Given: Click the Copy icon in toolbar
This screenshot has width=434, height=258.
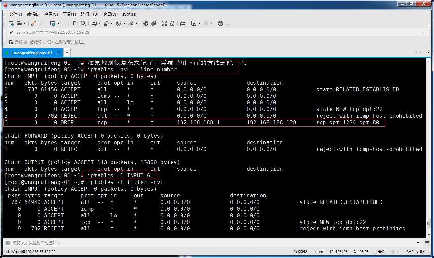Looking at the screenshot, I should tap(67, 23).
